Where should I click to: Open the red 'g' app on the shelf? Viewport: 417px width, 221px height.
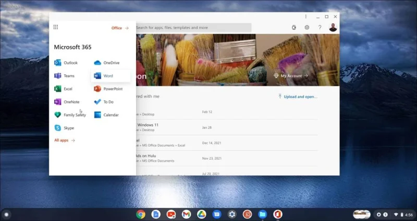coord(247,214)
